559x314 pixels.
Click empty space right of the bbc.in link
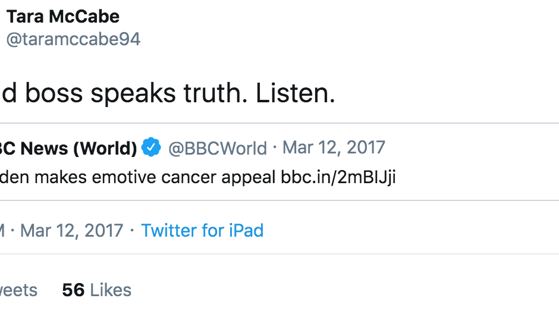(x=476, y=177)
